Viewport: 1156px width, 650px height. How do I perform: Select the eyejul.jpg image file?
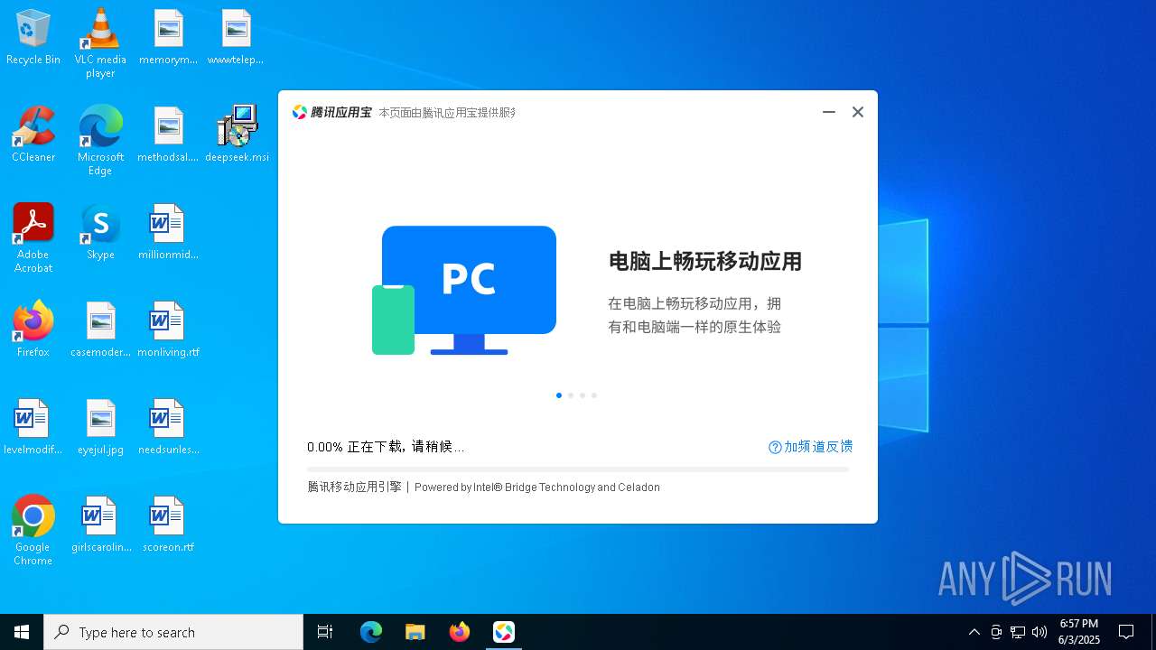coord(100,427)
